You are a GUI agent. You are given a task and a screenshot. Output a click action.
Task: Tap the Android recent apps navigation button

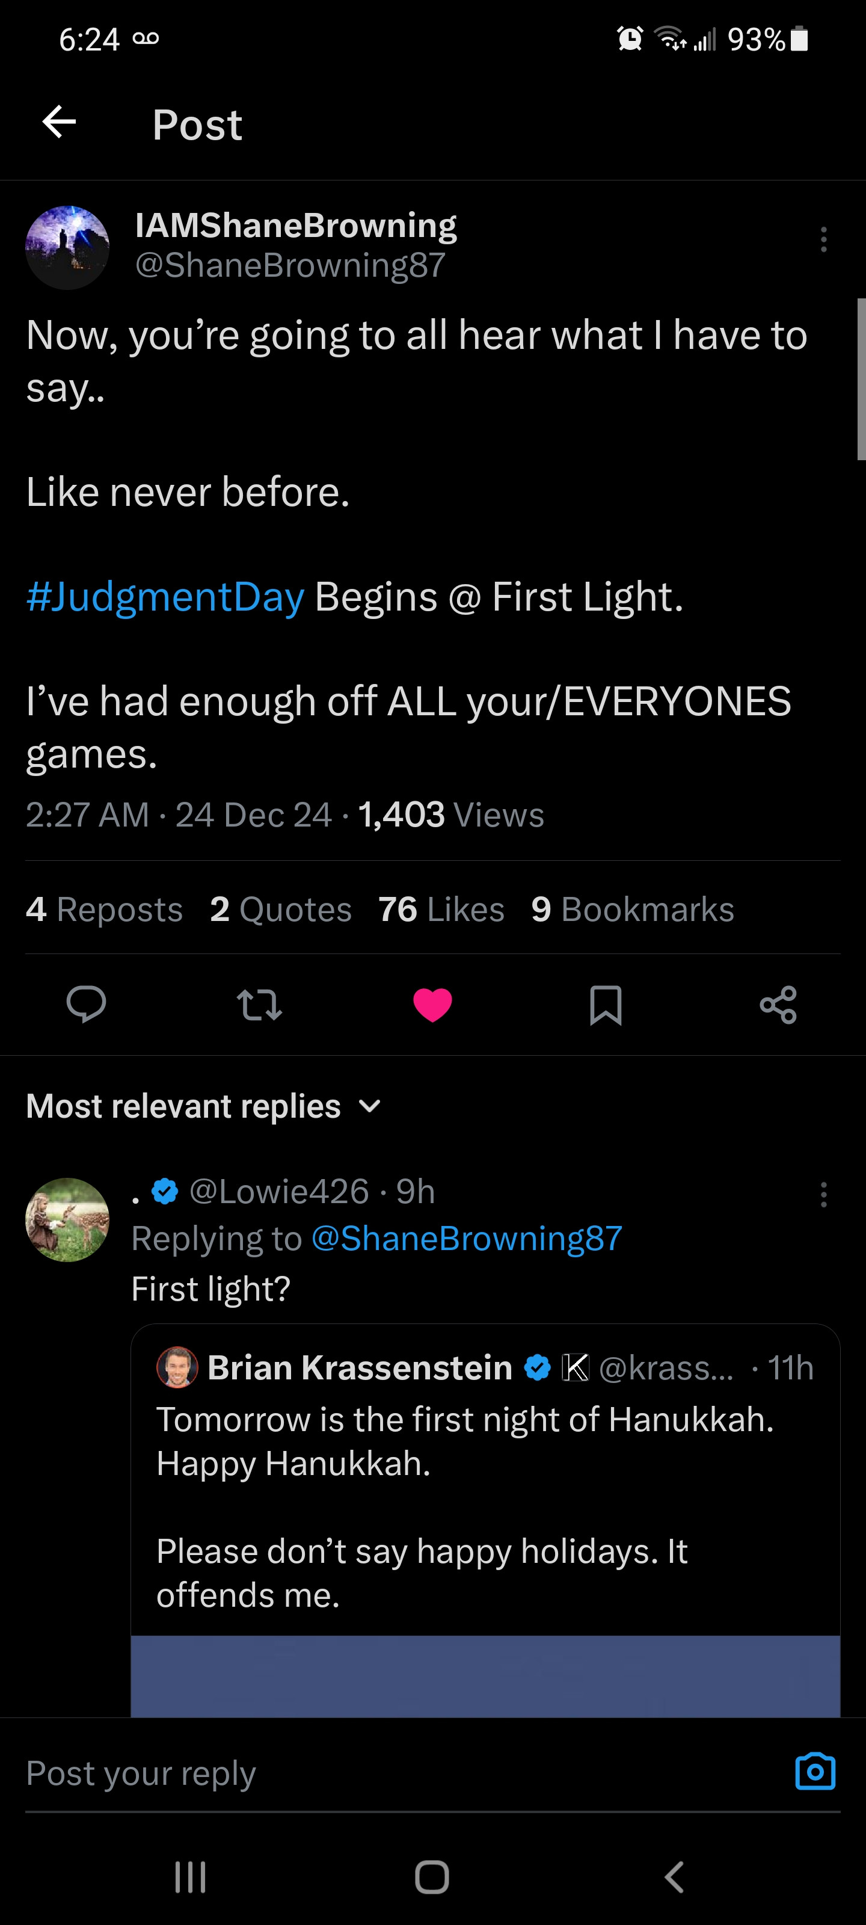coord(190,1876)
